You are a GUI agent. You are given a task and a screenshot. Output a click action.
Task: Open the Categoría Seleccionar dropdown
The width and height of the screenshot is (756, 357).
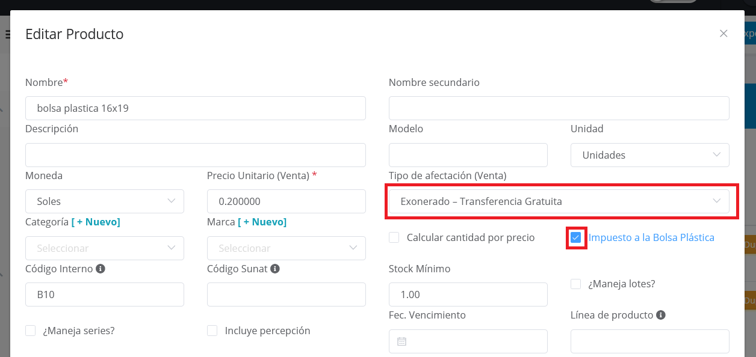click(x=105, y=248)
